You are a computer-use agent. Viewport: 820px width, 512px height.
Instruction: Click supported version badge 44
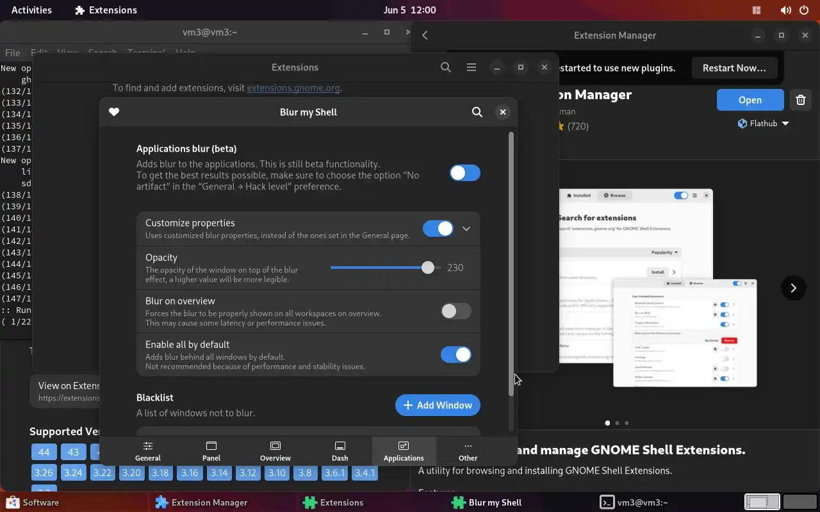[44, 452]
